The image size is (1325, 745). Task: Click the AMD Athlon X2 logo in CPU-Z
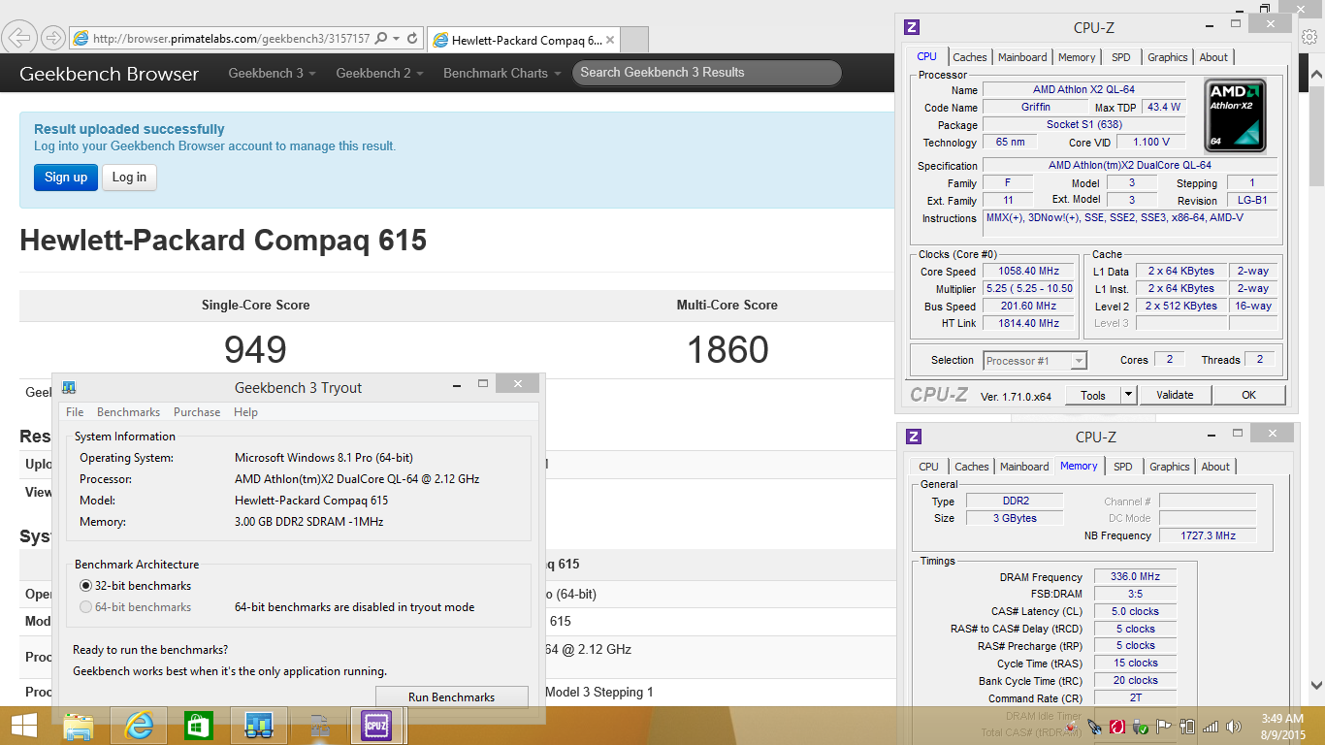tap(1236, 114)
